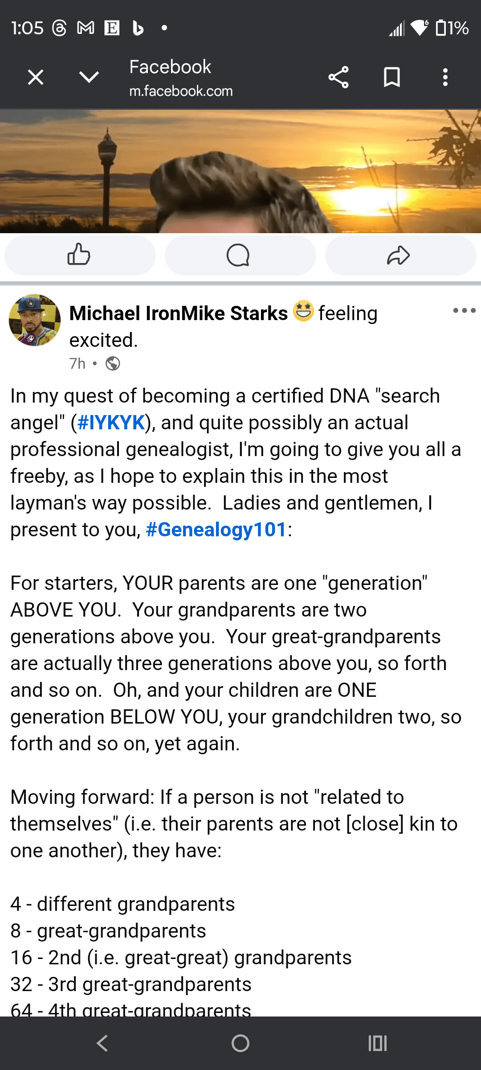The height and width of the screenshot is (1070, 481).
Task: Bookmark this Facebook page
Action: click(391, 77)
